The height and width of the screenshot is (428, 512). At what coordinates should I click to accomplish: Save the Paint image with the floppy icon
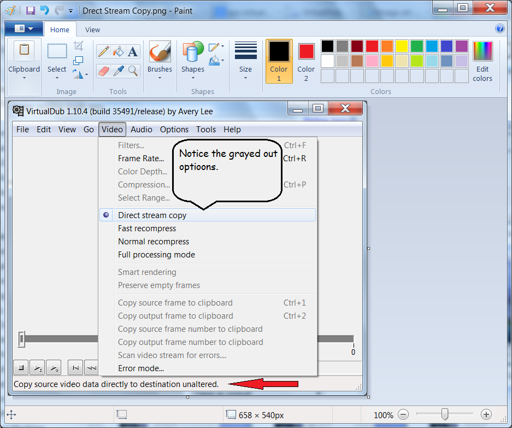(31, 10)
